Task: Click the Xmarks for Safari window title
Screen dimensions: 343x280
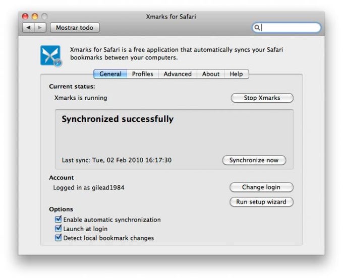Action: tap(171, 17)
